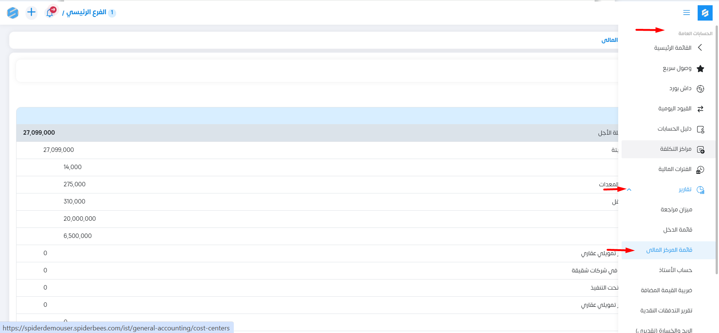Open ميزان مراجعة report
Screen dimensions: 719x333
[x=676, y=210]
